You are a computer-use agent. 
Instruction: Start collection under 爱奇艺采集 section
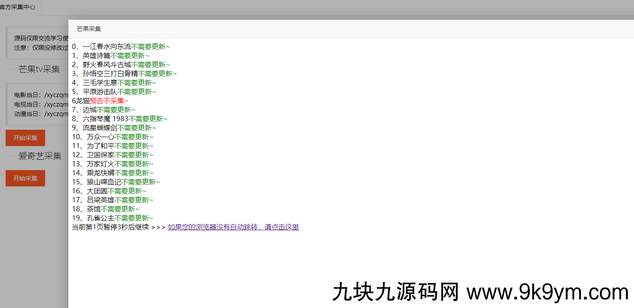pos(25,178)
